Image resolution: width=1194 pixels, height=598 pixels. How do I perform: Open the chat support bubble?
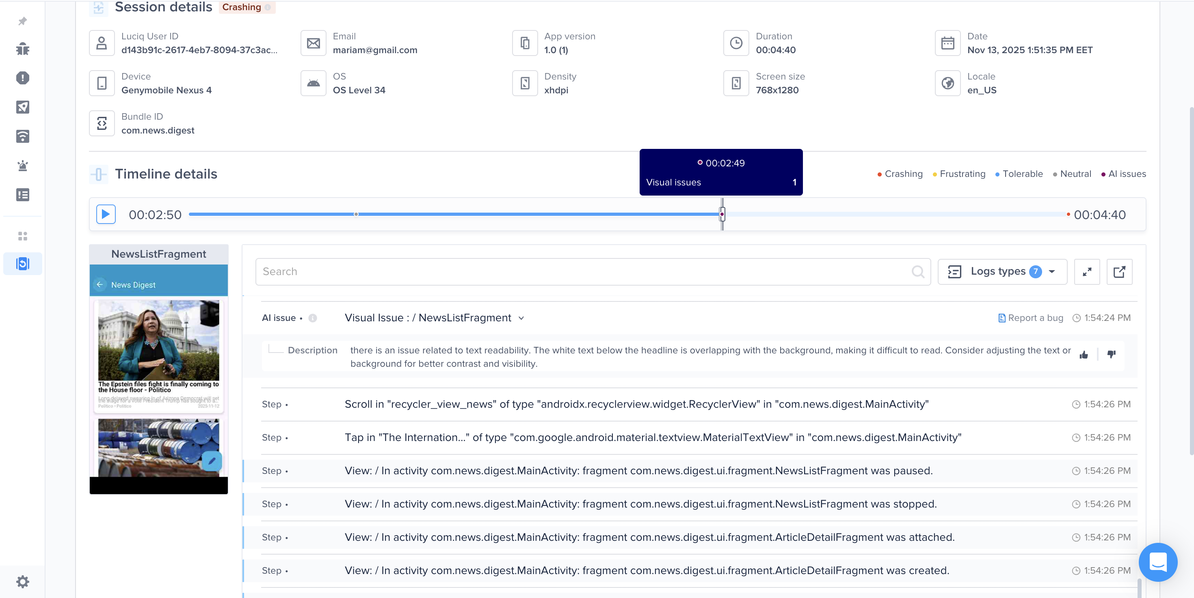click(x=1157, y=562)
